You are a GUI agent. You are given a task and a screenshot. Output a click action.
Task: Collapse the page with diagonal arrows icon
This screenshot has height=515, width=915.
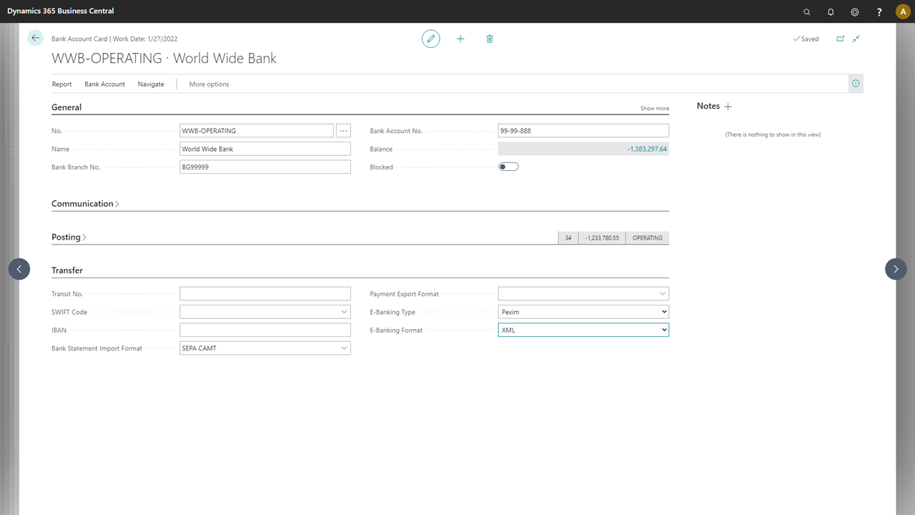click(x=856, y=39)
